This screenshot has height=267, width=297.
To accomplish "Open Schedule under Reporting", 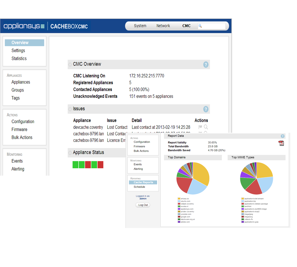I will point(139,187).
